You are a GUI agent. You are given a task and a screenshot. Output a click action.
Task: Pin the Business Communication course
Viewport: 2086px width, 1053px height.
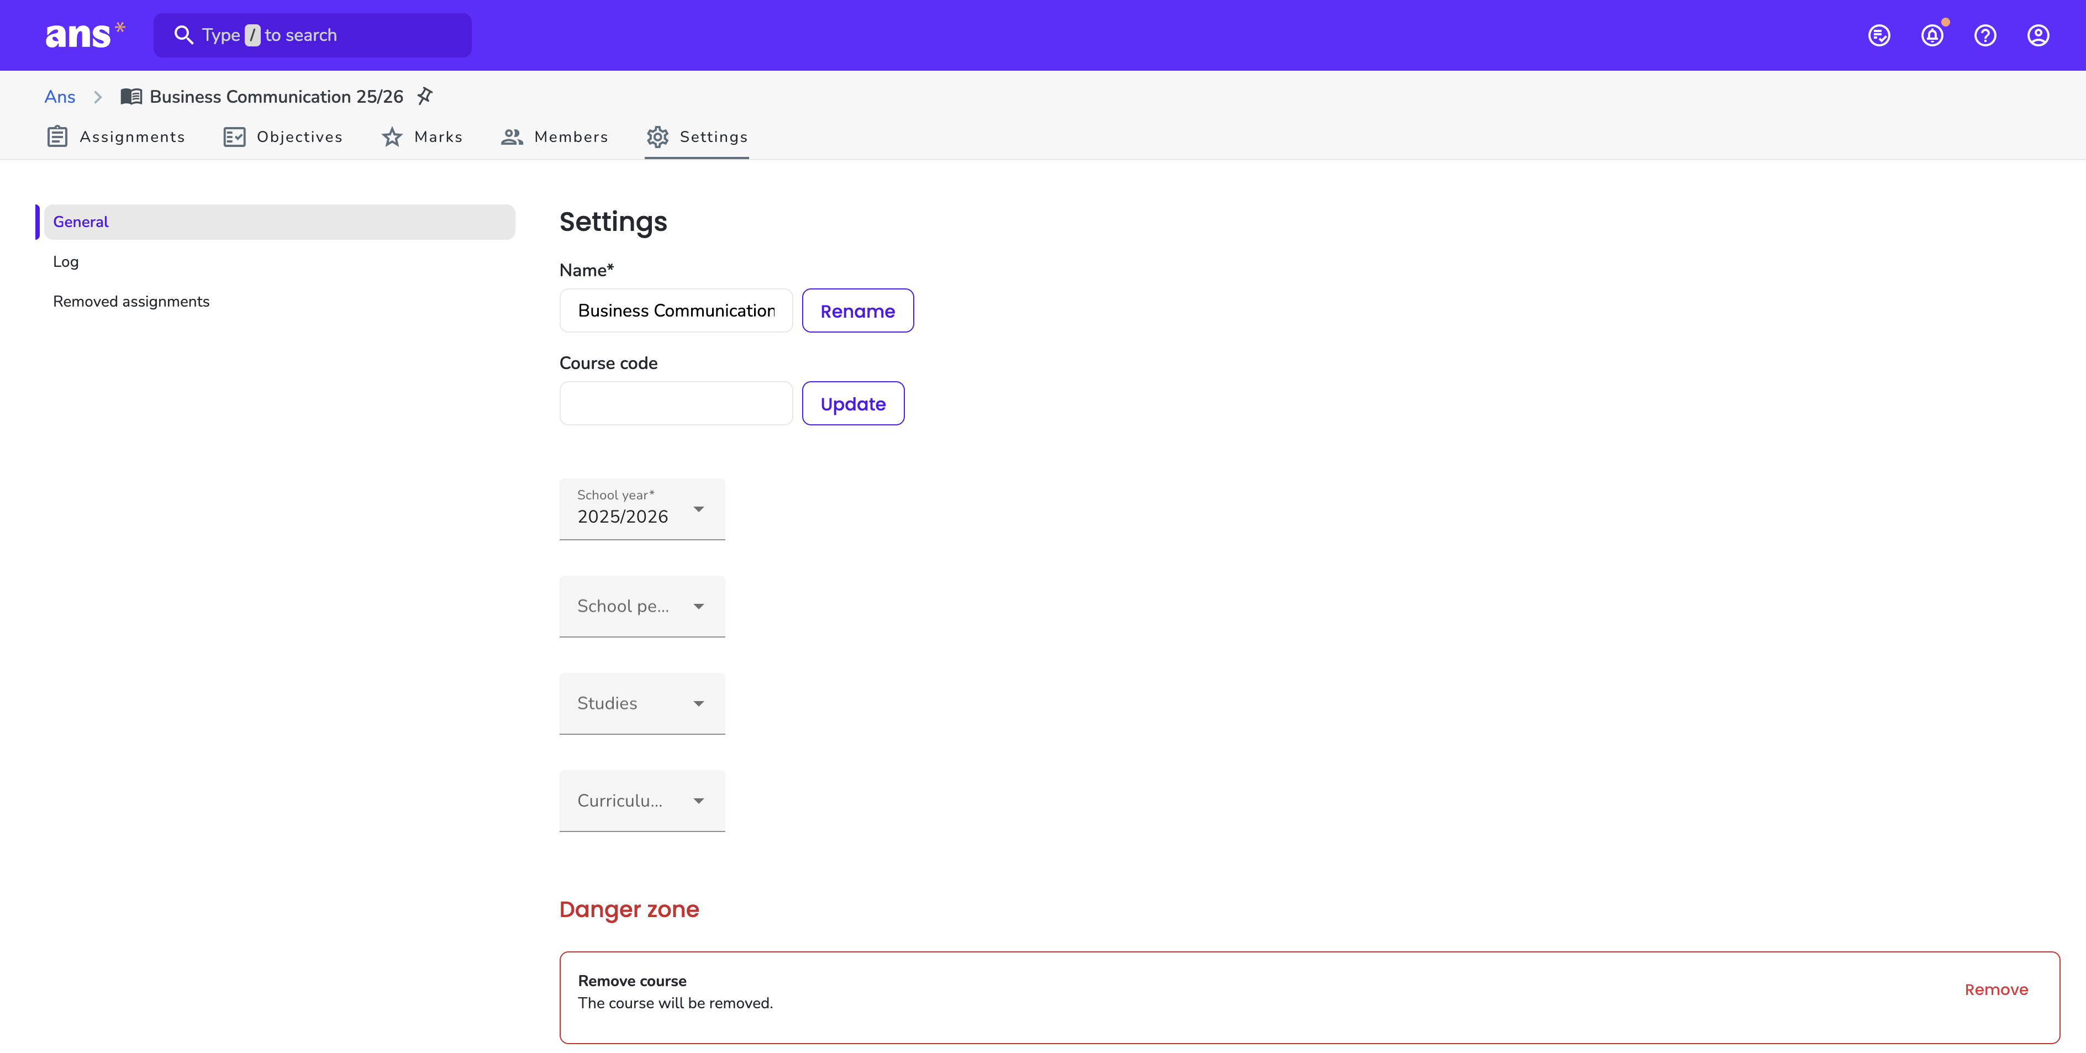pyautogui.click(x=425, y=96)
